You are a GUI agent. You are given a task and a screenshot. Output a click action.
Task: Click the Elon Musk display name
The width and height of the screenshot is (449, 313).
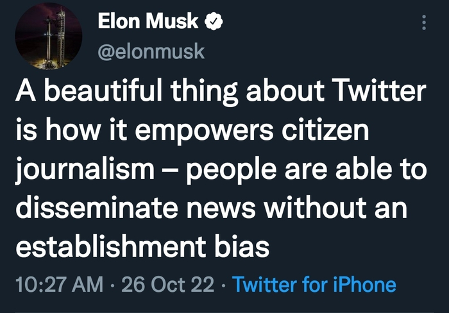[x=148, y=22]
